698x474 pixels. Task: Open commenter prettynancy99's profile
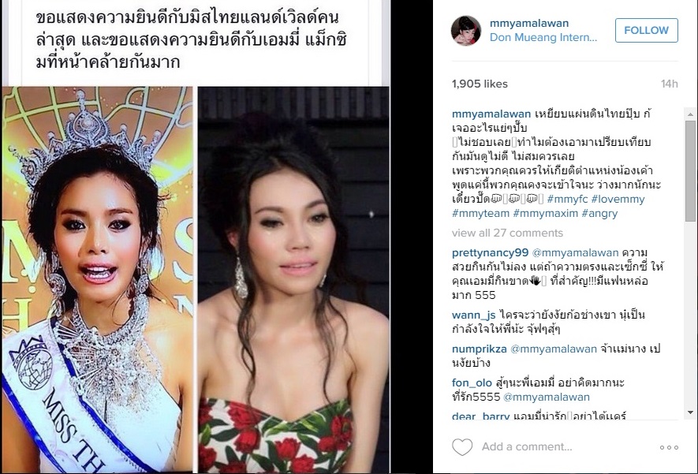pyautogui.click(x=490, y=253)
